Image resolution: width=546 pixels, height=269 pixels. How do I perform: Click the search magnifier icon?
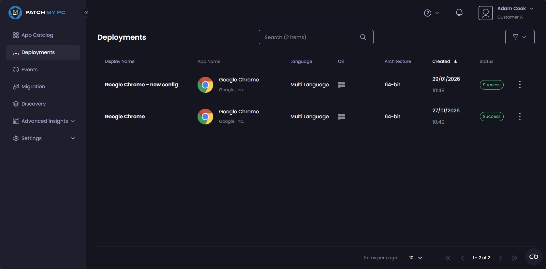click(x=363, y=37)
